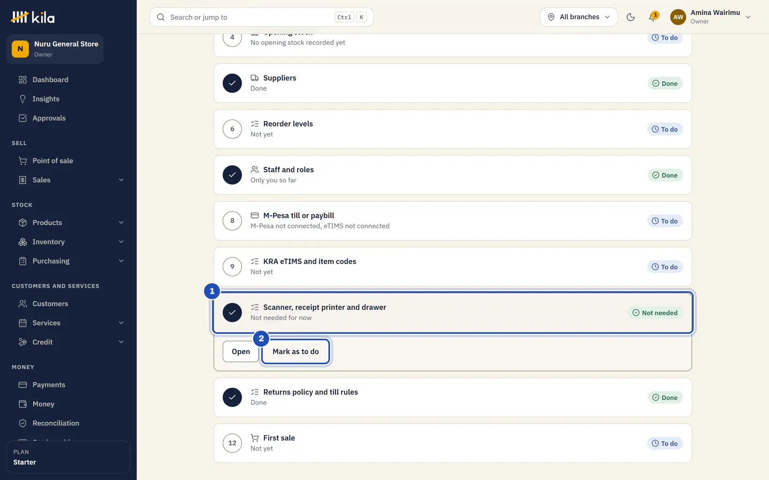The image size is (769, 480).
Task: Expand the Inventory submenu chevron
Action: pos(121,242)
